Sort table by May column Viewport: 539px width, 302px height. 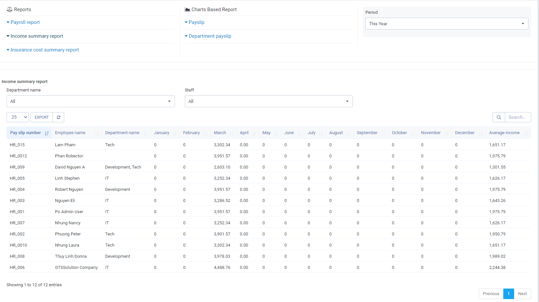click(x=270, y=133)
